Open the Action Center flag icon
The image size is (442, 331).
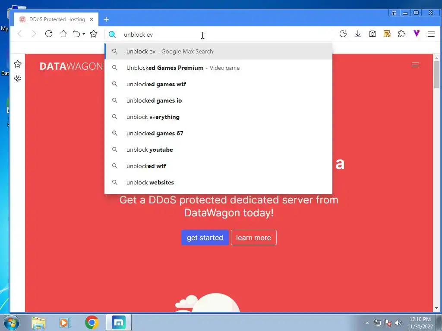[x=388, y=323]
